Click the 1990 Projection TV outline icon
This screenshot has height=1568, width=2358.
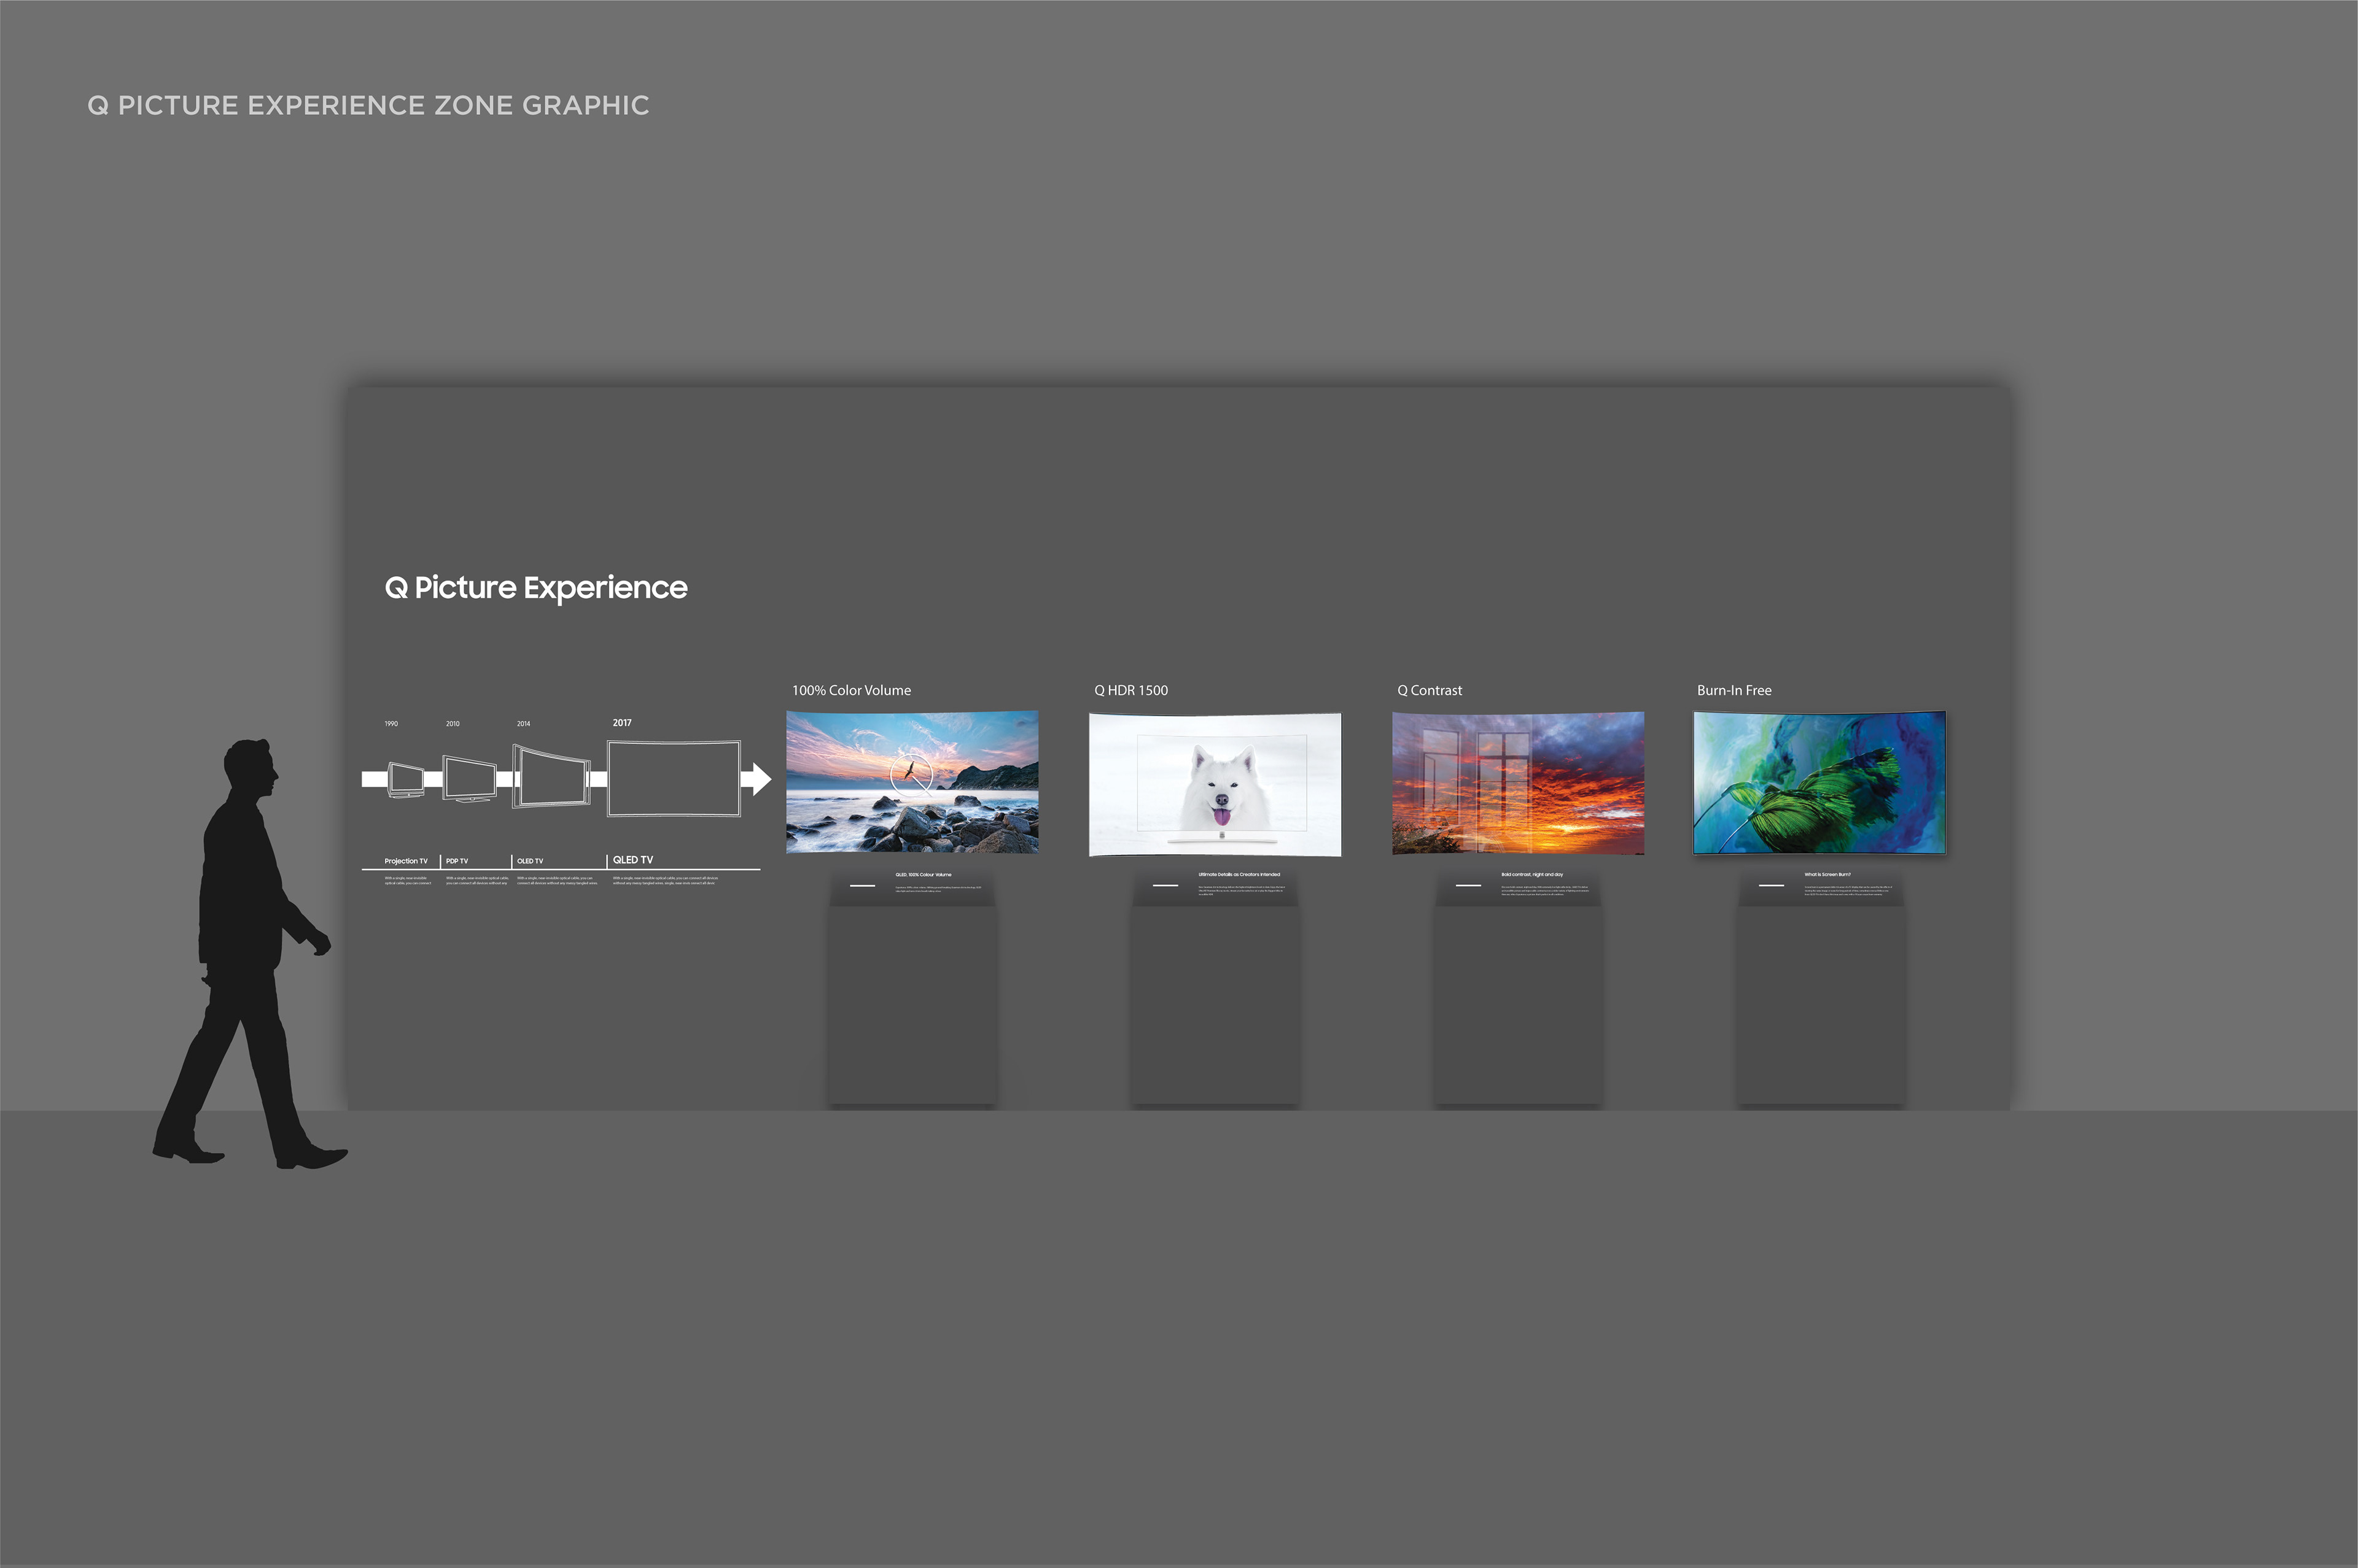405,780
